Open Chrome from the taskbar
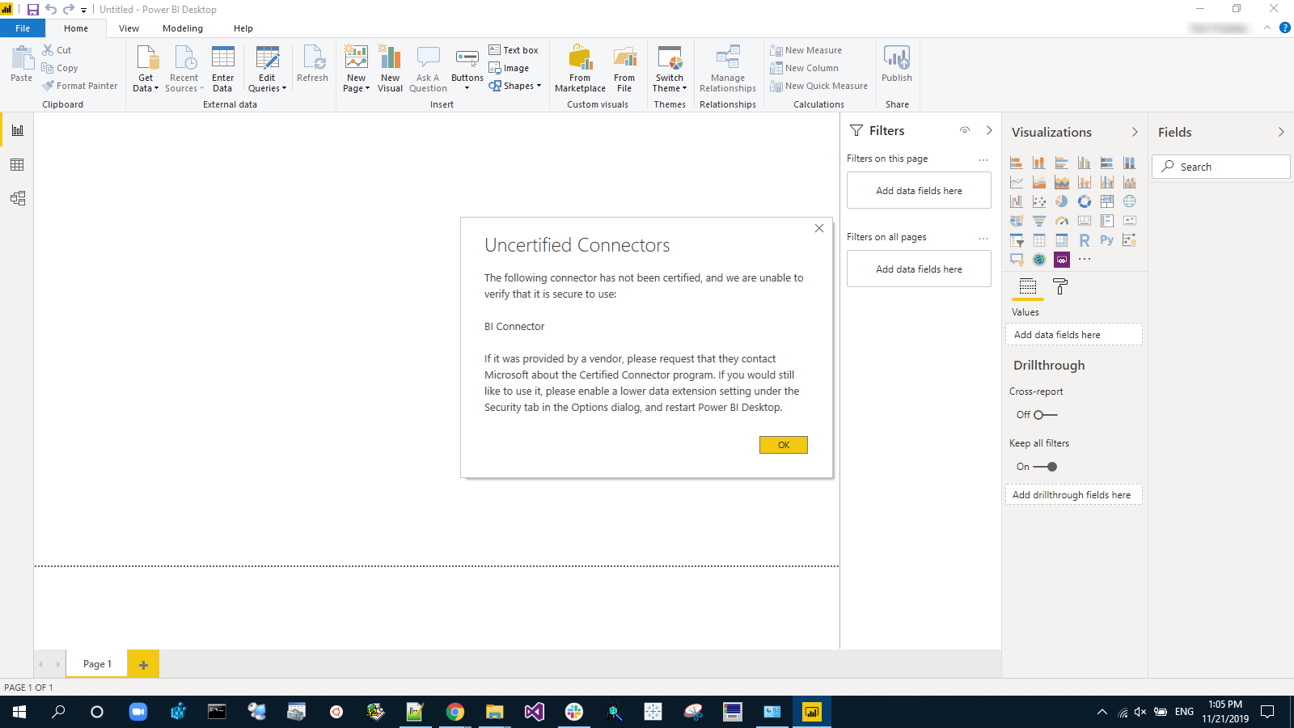This screenshot has height=728, width=1294. tap(455, 712)
